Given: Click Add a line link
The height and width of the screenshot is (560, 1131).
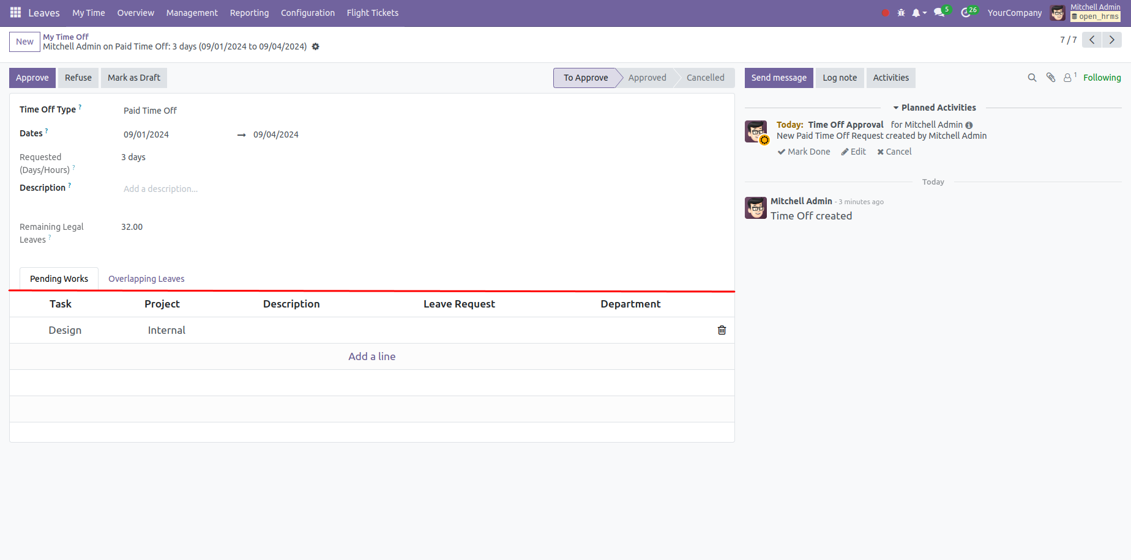Looking at the screenshot, I should point(371,356).
